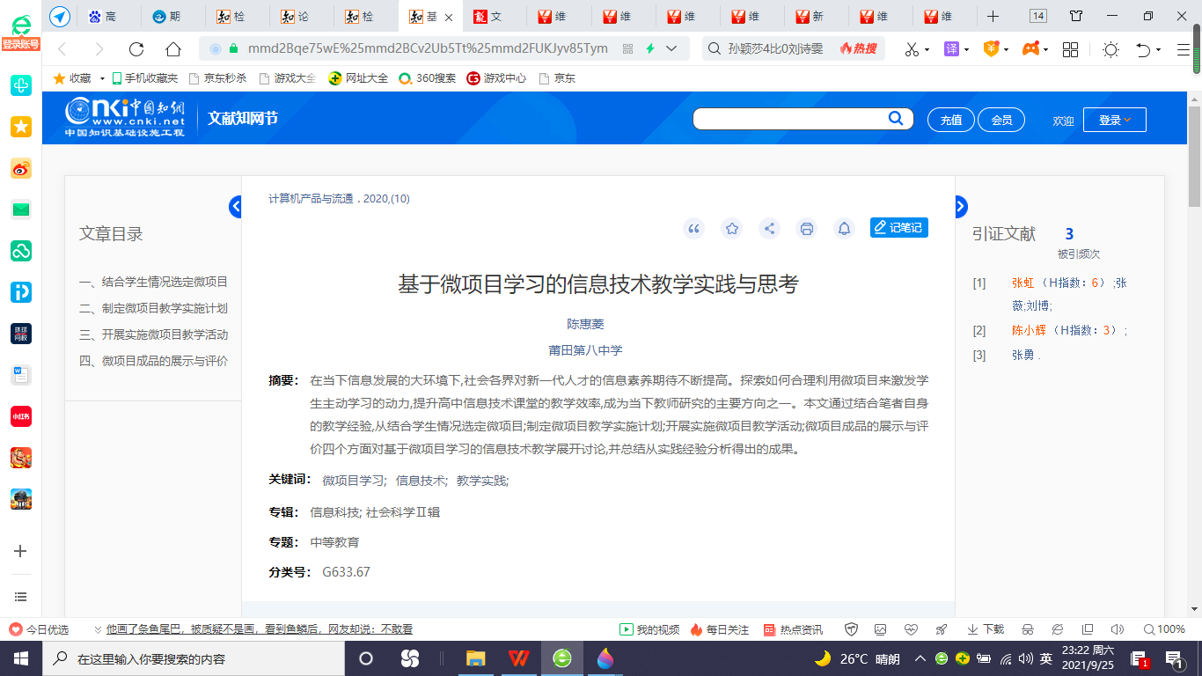Image resolution: width=1202 pixels, height=676 pixels.
Task: Click the 充值 recharge button
Action: pos(951,120)
